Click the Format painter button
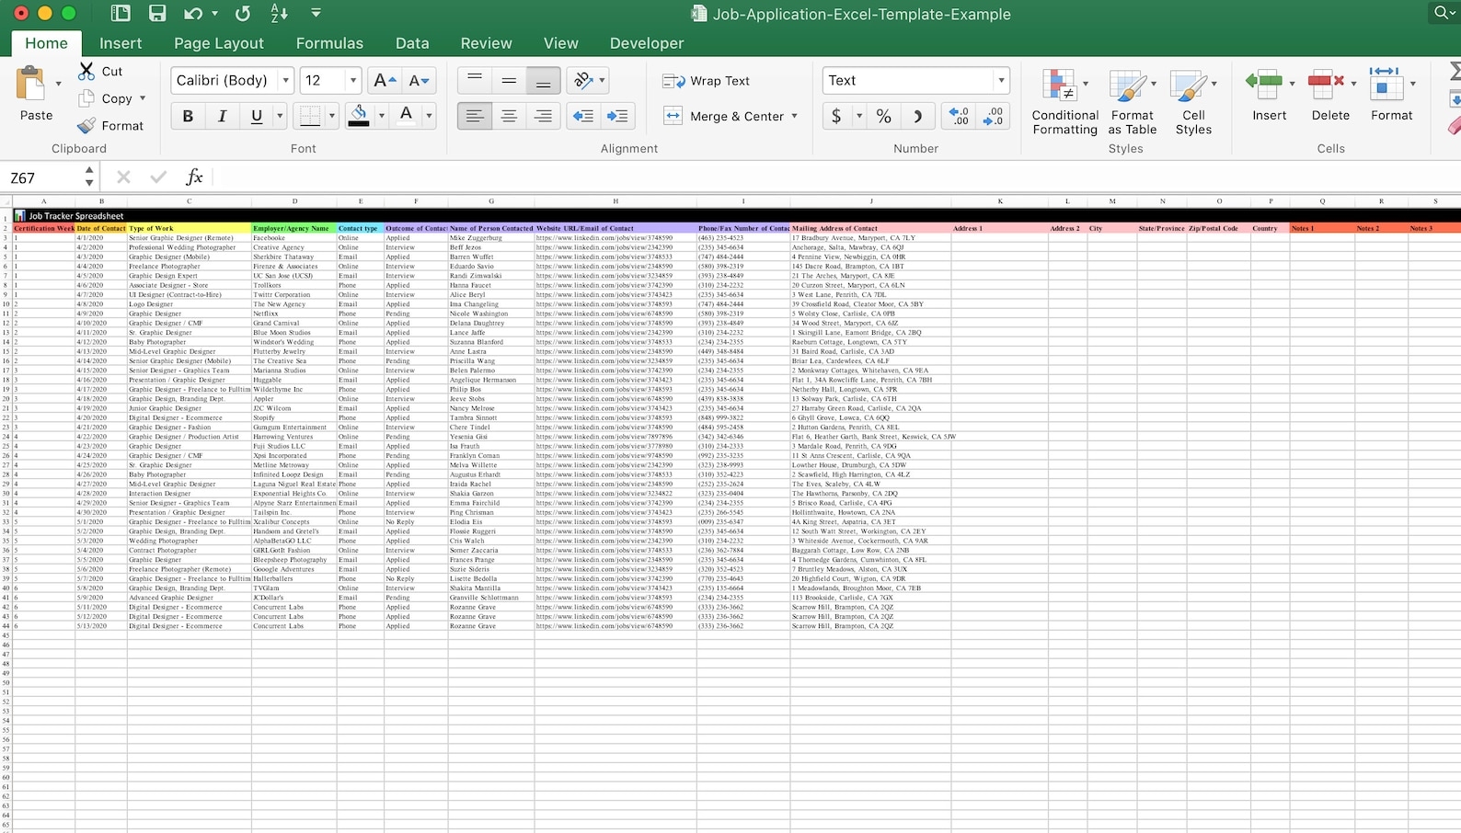1461x833 pixels. pos(110,126)
